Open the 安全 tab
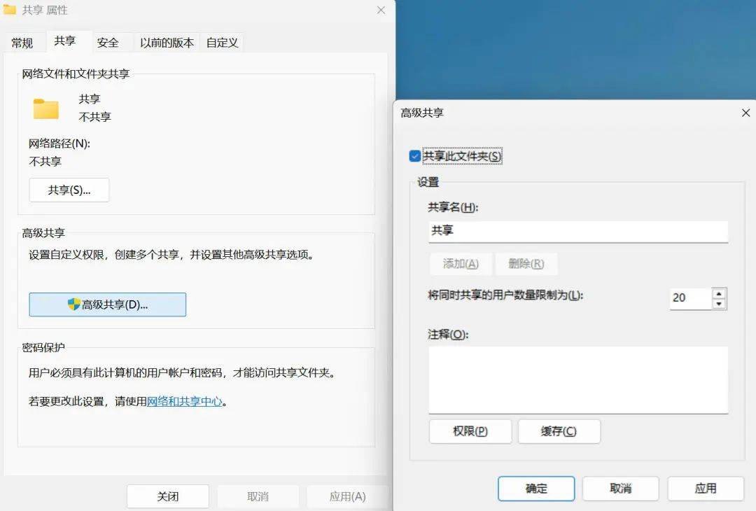Image resolution: width=756 pixels, height=511 pixels. click(x=108, y=43)
